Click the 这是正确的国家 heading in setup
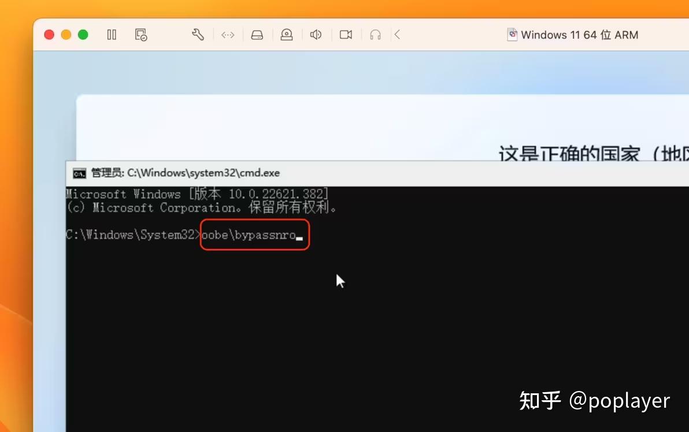The image size is (689, 432). pos(594,153)
